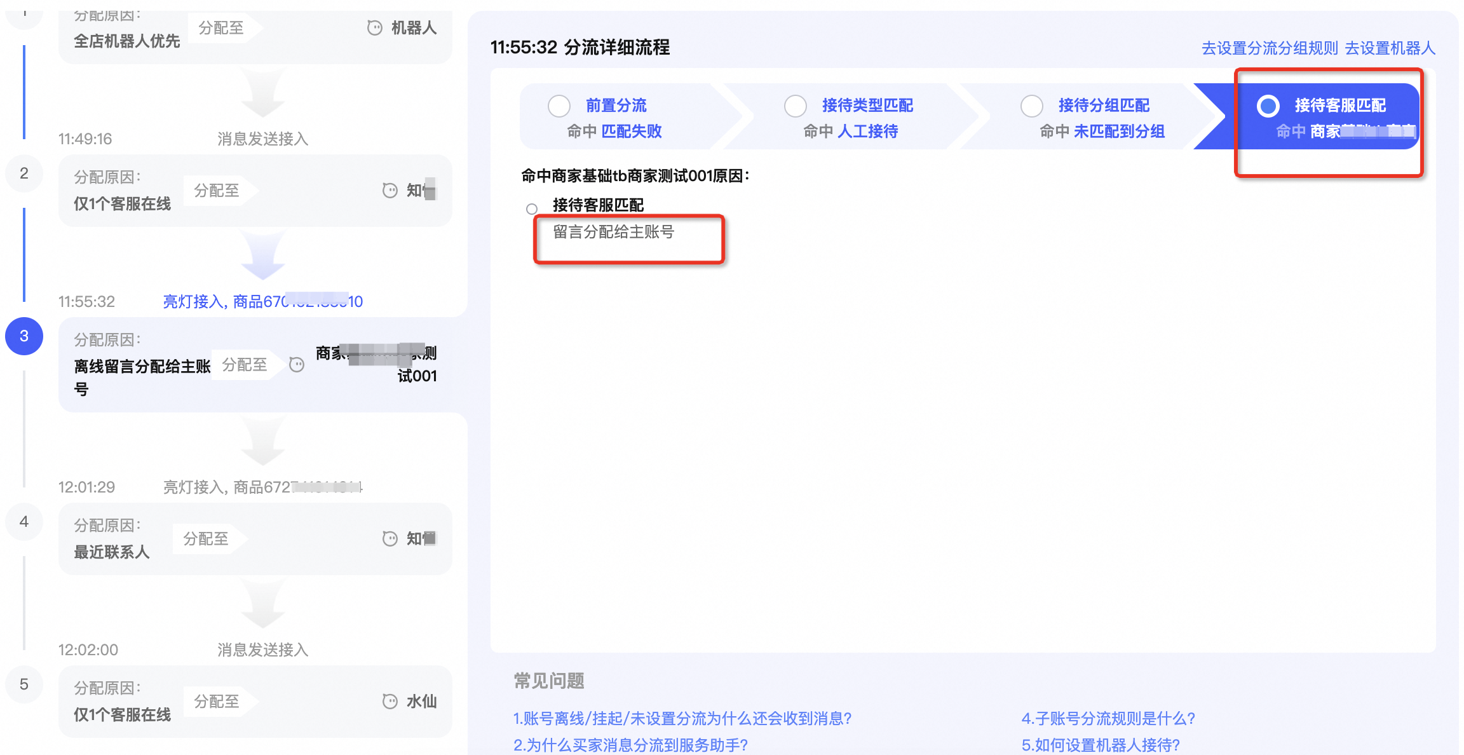Click the 12:02:00 timestamp

coord(88,650)
